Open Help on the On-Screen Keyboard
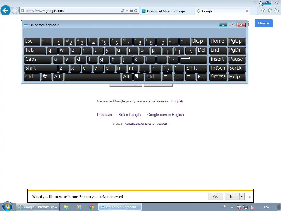The width and height of the screenshot is (281, 211). (x=237, y=77)
